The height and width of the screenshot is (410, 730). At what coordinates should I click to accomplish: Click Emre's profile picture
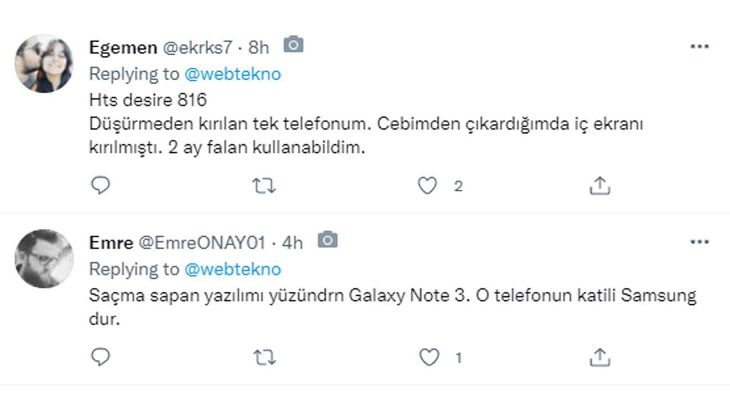pos(44,259)
